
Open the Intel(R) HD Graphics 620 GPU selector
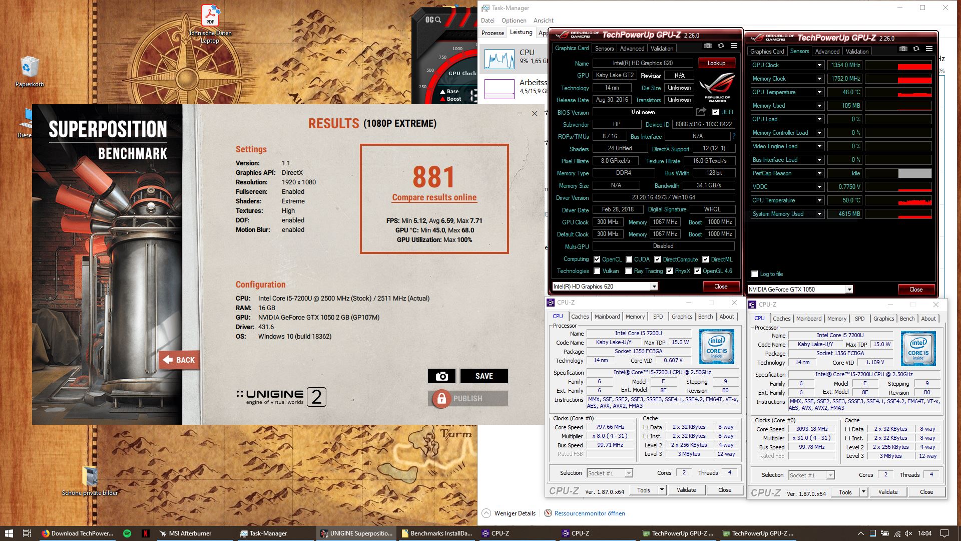coord(605,287)
